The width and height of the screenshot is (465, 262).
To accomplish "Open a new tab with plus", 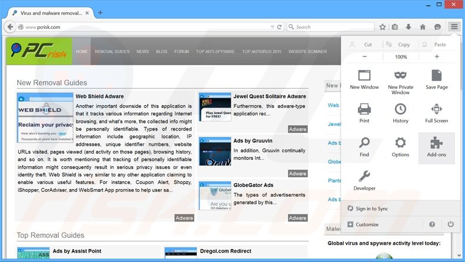I will (100, 13).
